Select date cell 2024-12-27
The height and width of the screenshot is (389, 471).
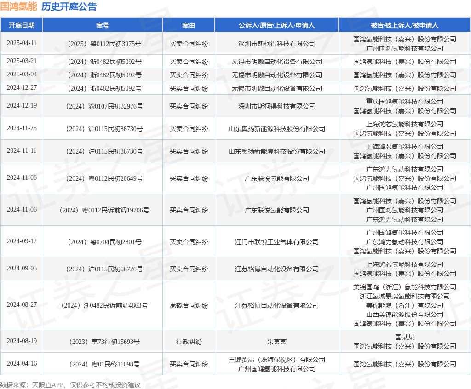point(22,88)
